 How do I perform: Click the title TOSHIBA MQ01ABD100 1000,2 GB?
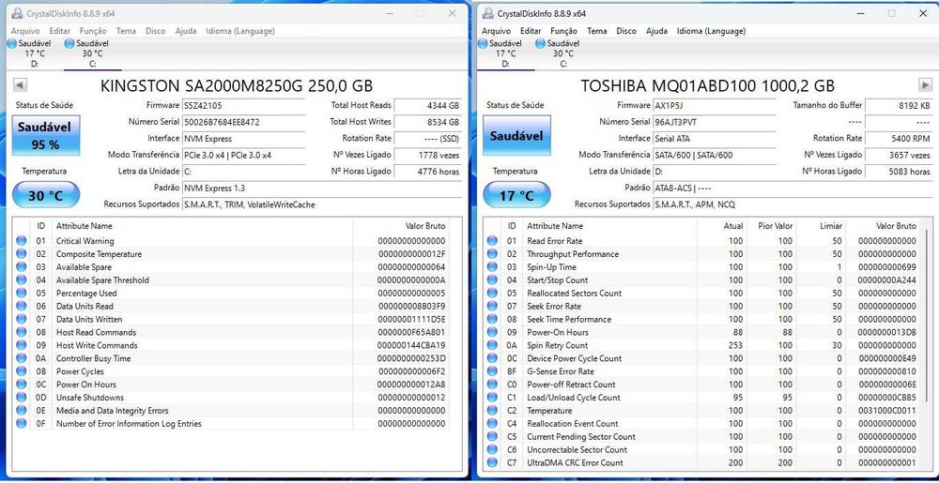click(x=708, y=85)
